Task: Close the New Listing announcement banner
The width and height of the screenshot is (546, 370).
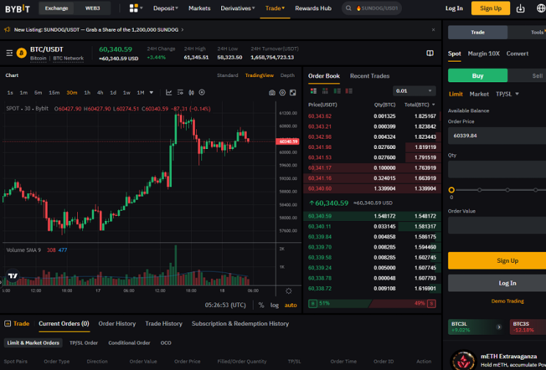Action: (x=433, y=29)
